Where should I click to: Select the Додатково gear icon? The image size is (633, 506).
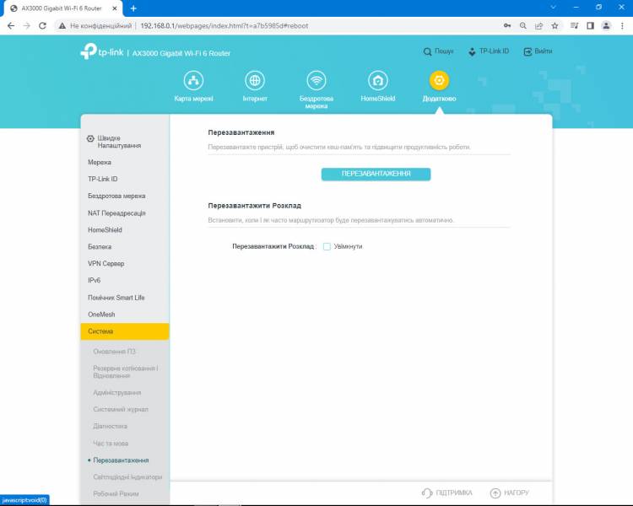[x=439, y=81]
